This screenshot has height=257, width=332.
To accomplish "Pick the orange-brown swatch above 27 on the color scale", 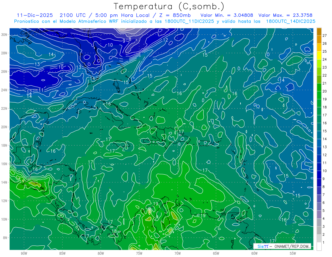I will pyautogui.click(x=319, y=32).
